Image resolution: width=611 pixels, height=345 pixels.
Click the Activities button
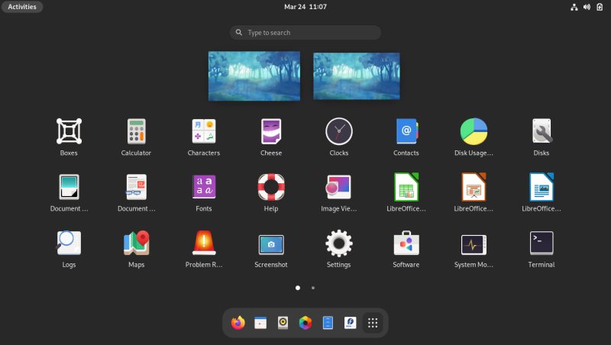pos(22,7)
